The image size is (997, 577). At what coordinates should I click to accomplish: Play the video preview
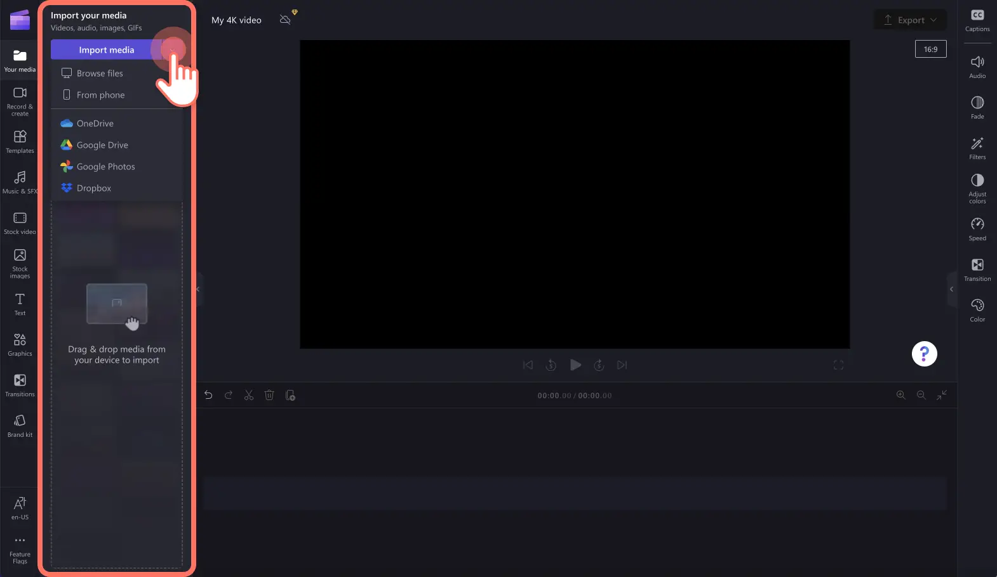(575, 365)
